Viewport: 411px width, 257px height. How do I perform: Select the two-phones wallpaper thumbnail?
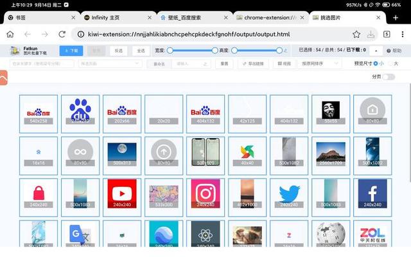205,155
